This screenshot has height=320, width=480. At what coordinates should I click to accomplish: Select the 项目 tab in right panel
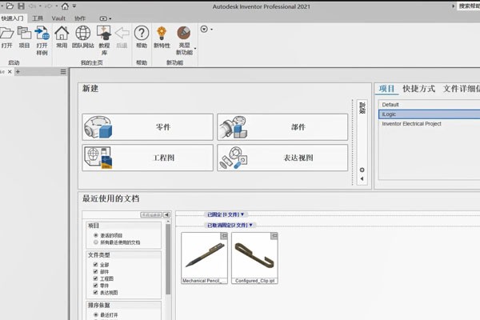tap(386, 89)
